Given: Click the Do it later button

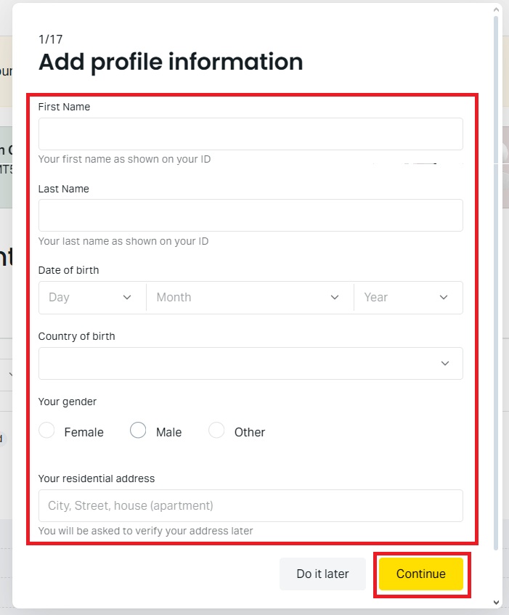Looking at the screenshot, I should [x=322, y=574].
